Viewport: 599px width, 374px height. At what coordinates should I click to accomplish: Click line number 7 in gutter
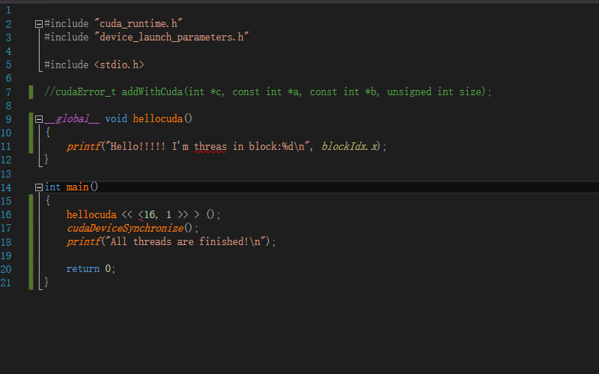8,92
